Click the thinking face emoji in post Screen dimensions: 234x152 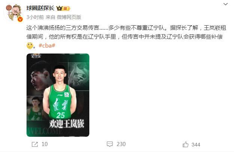30,46
